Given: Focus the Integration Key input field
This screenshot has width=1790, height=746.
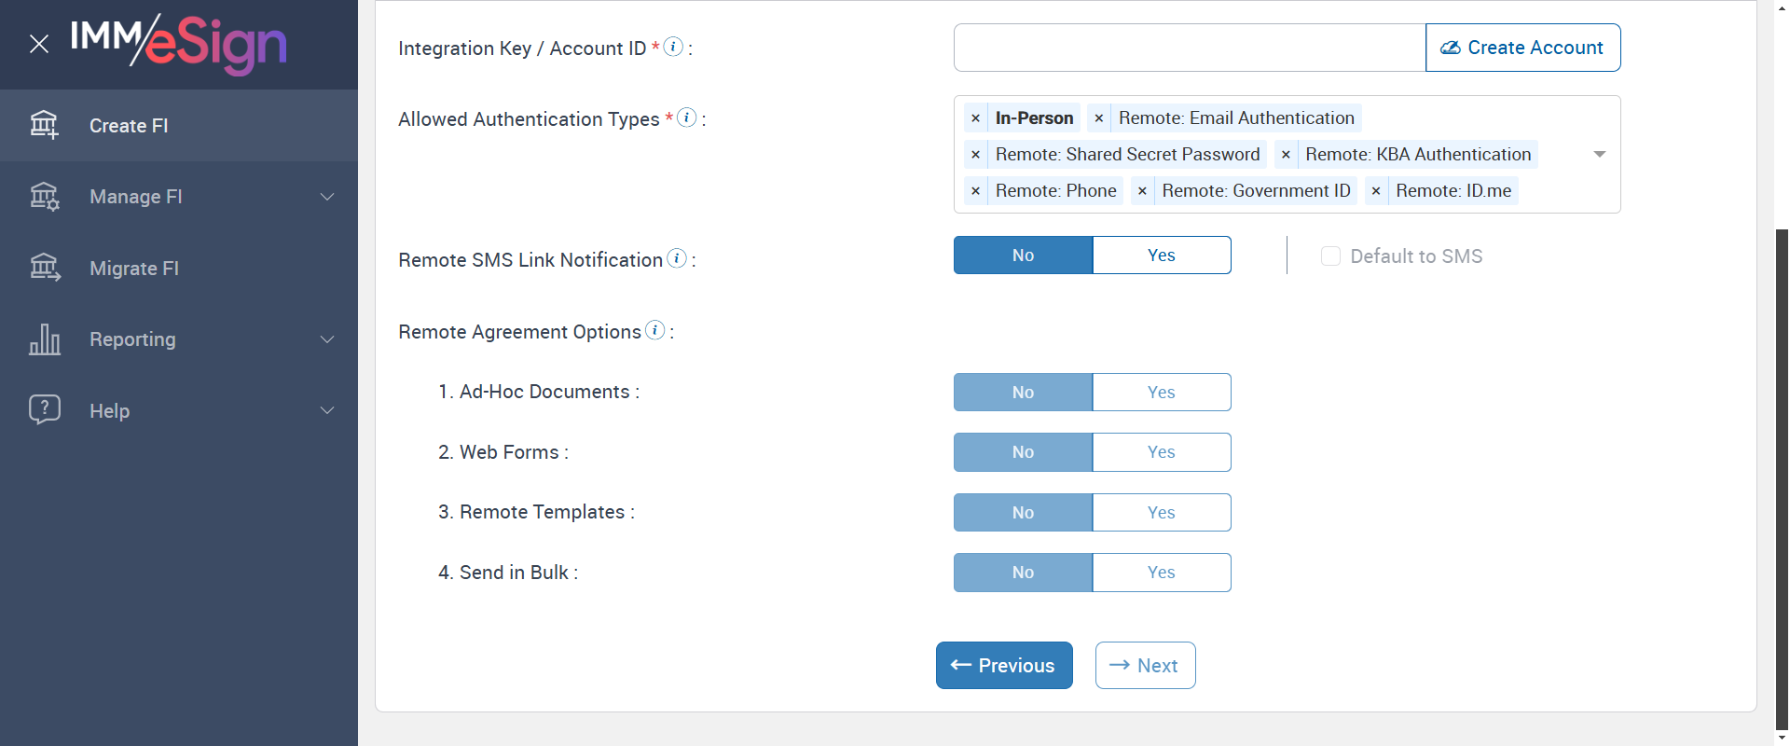Looking at the screenshot, I should click(1189, 48).
